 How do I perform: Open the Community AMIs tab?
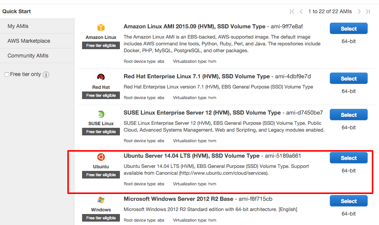[x=37, y=56]
